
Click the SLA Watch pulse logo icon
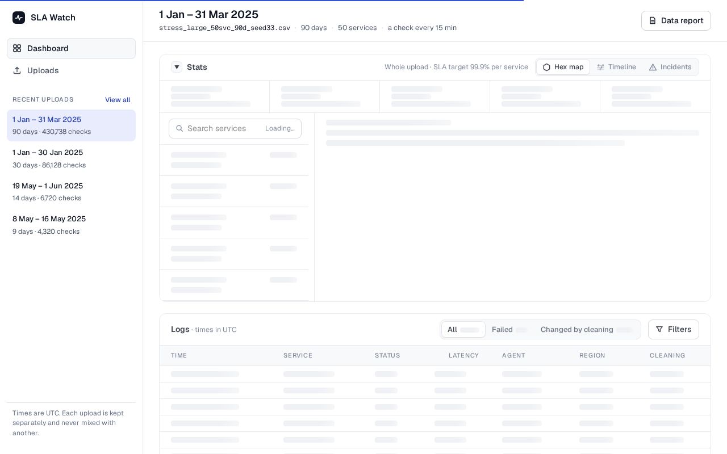[x=19, y=18]
